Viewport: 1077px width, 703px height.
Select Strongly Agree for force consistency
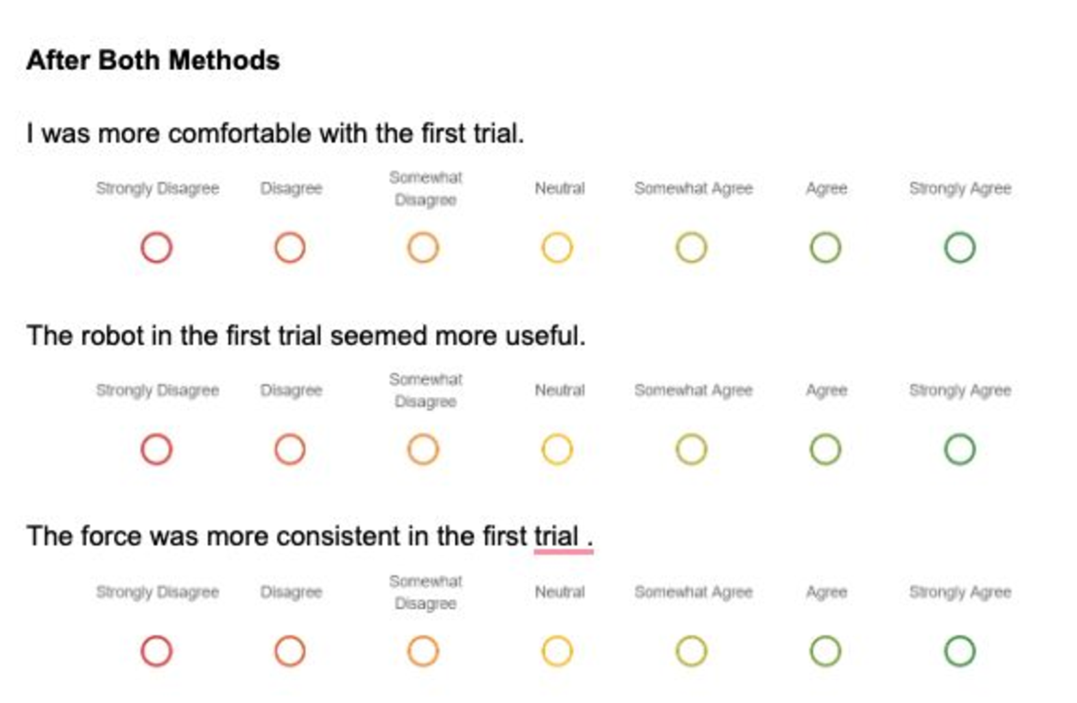tap(960, 651)
